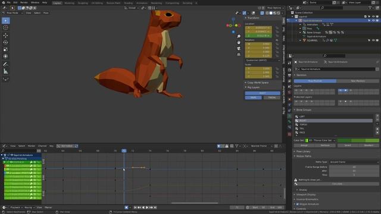Click the Assign button under Bone Groups
381x214 pixels.
click(304, 145)
